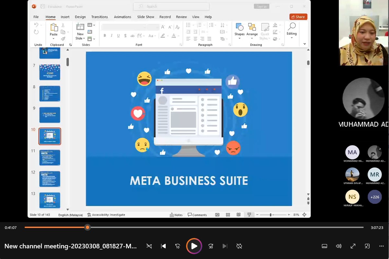The width and height of the screenshot is (389, 259).
Task: Open the font name combo box
Action: coord(124,27)
